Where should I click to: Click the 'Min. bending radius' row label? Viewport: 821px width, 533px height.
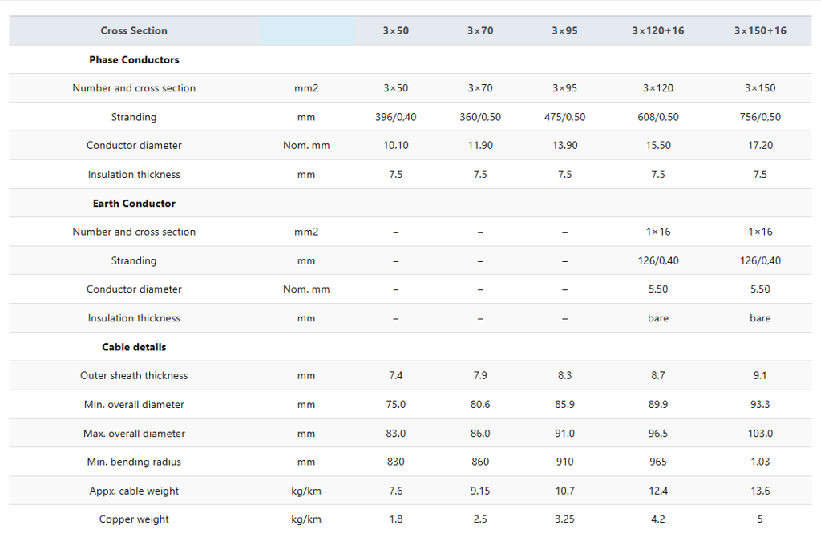pos(134,462)
